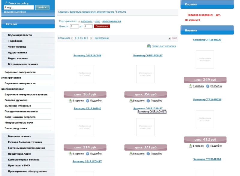Click next page arrow icon
This screenshot has width=240, height=176.
[x=91, y=38]
